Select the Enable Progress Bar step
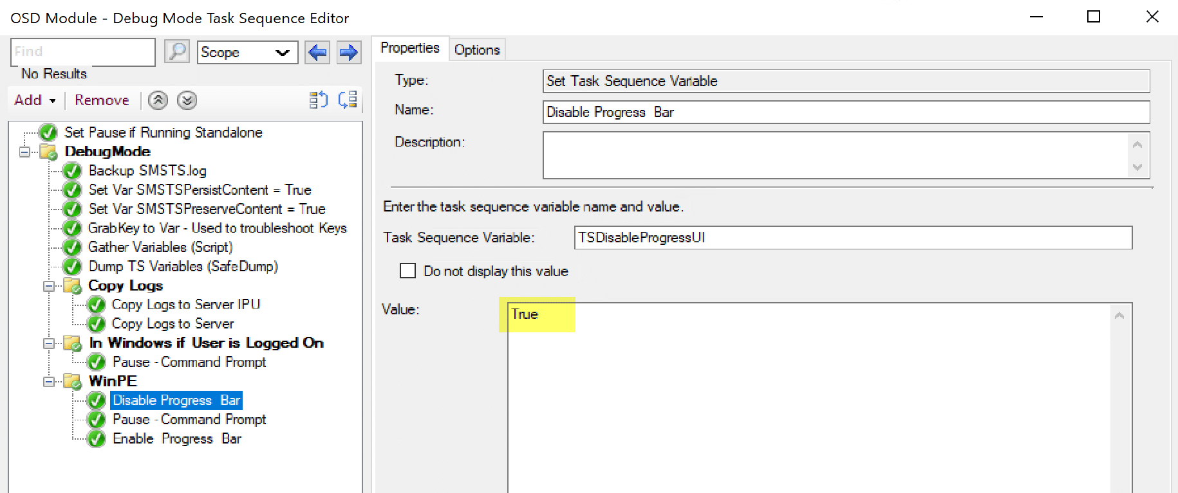1178x493 pixels. click(x=176, y=439)
